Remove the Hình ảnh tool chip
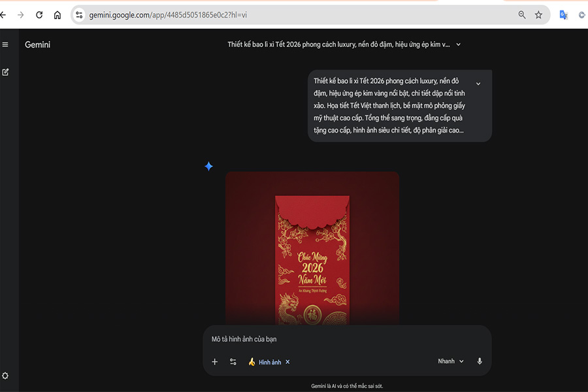 287,362
